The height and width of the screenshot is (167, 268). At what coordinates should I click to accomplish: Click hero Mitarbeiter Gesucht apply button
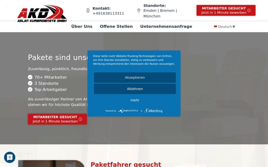pos(57,119)
